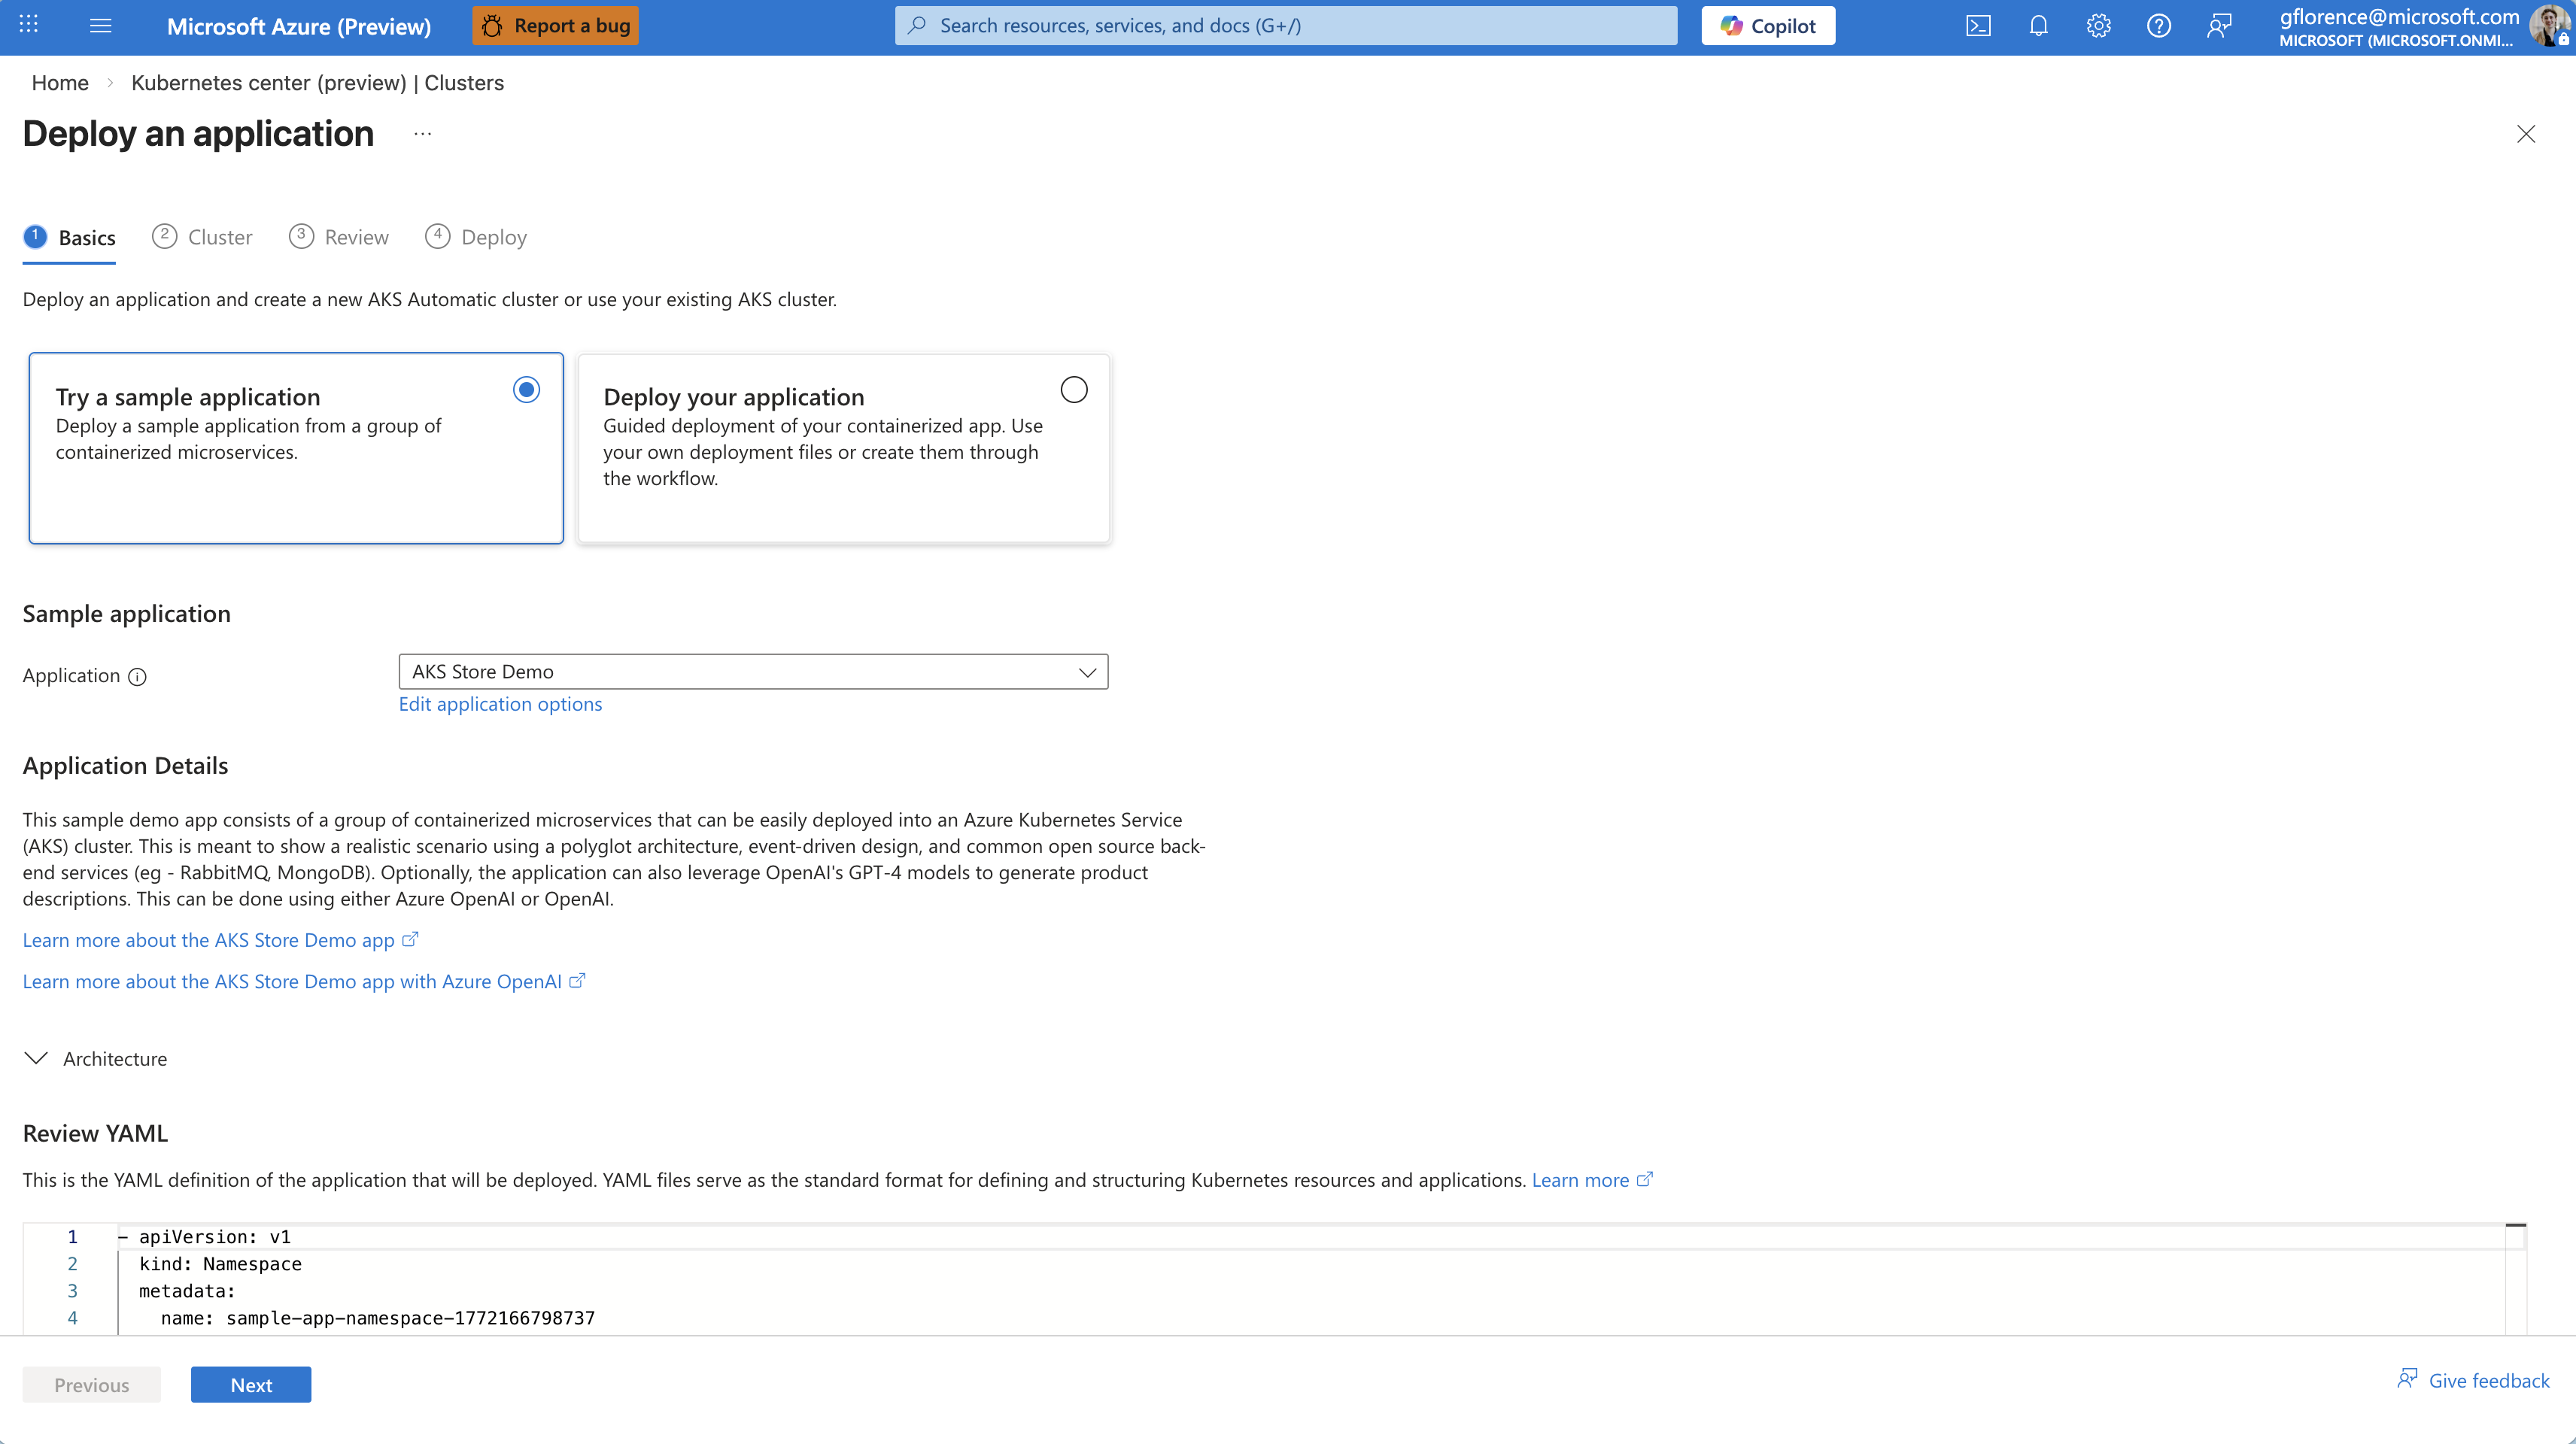Image resolution: width=2576 pixels, height=1444 pixels.
Task: Click the account email text gflorence@microsoft.com
Action: (x=2399, y=16)
